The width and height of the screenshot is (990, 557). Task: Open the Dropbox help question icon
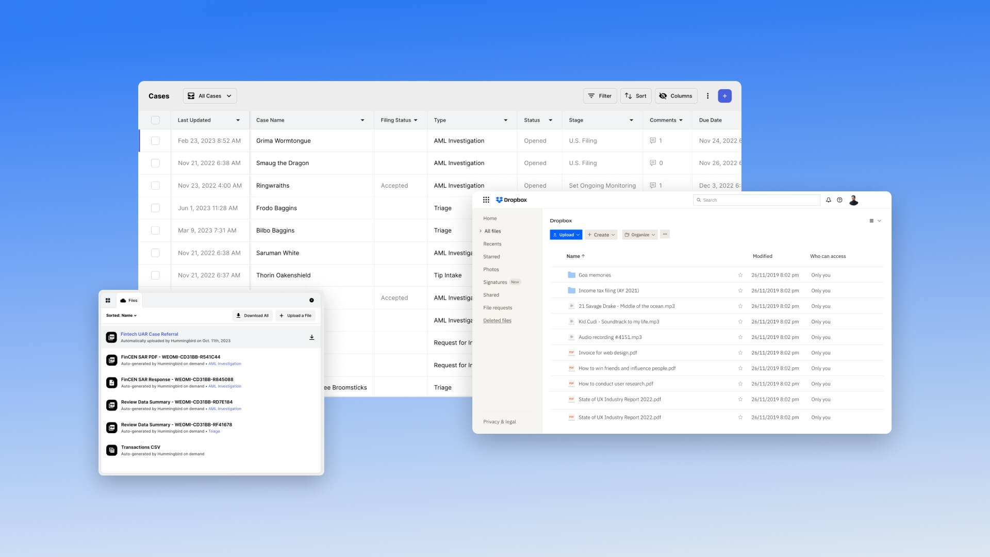pyautogui.click(x=839, y=200)
